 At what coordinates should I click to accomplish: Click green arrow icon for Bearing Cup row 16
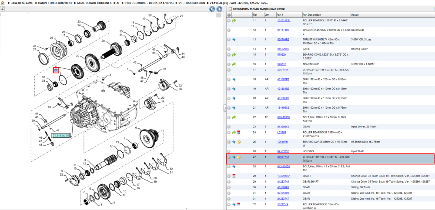(234, 64)
